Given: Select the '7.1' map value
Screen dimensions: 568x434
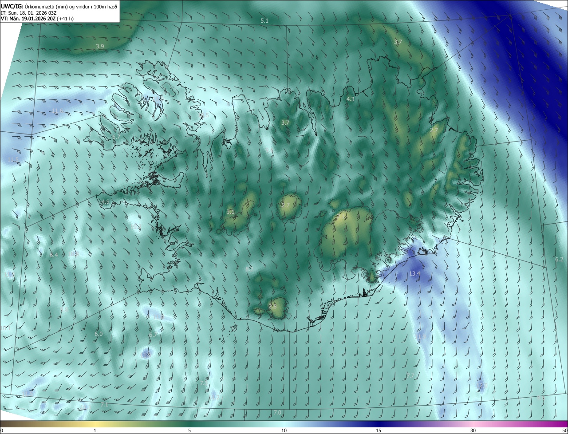Looking at the screenshot, I should pyautogui.click(x=104, y=405).
